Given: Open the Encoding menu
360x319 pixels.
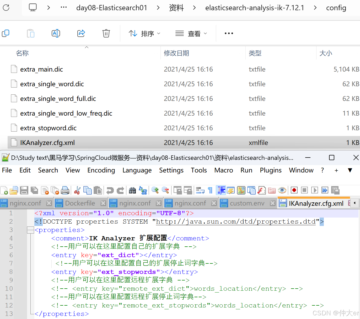Looking at the screenshot, I should tap(101, 170).
